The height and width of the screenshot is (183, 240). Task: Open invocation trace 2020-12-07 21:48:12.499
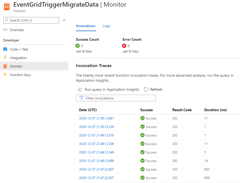[x=96, y=161]
